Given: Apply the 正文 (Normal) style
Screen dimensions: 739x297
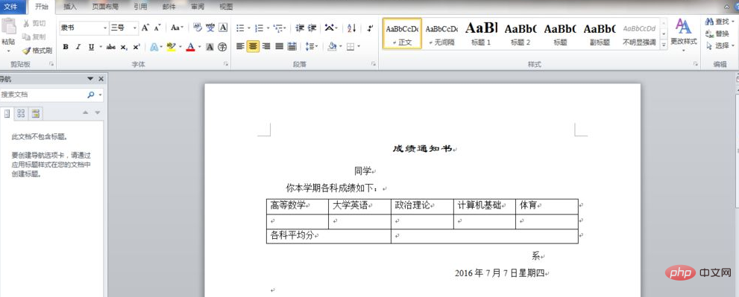Looking at the screenshot, I should coord(402,33).
